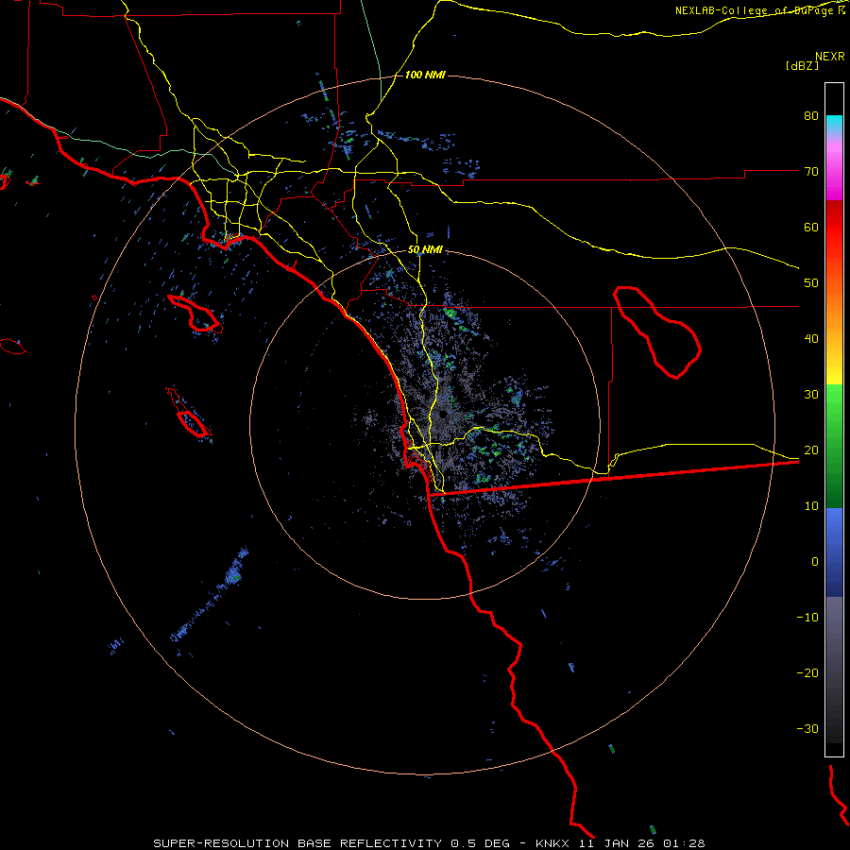Click the 100 NMI range ring label
Screen dimensions: 850x850
[x=425, y=75]
